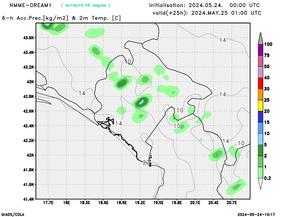Click the 42.2N latitude label
Viewport: 281px width, 217px height.
[28, 140]
